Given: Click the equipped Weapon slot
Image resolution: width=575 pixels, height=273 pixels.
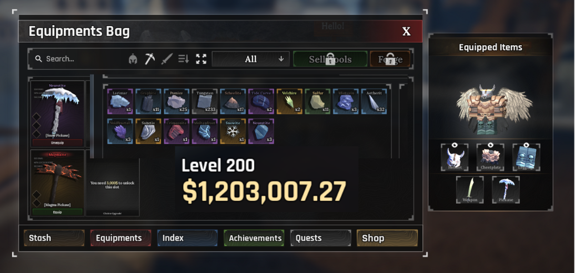Looking at the screenshot, I should [470, 189].
